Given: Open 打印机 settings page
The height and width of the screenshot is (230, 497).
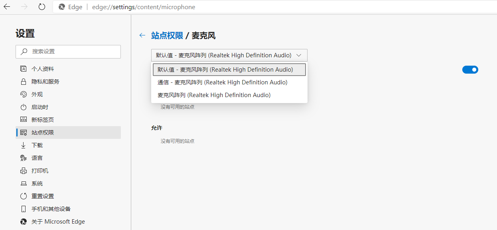Looking at the screenshot, I should tap(68, 171).
